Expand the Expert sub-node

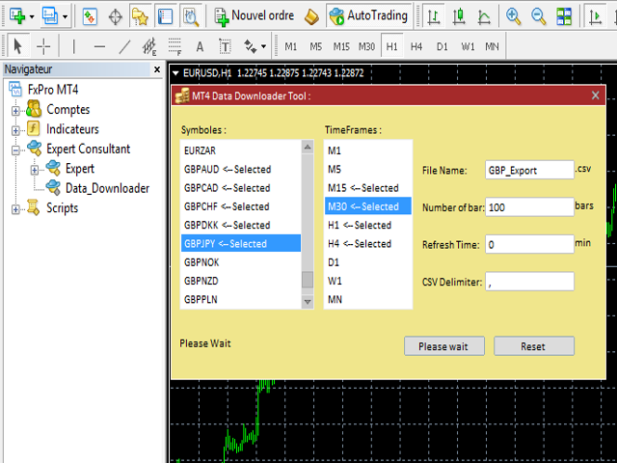point(35,170)
